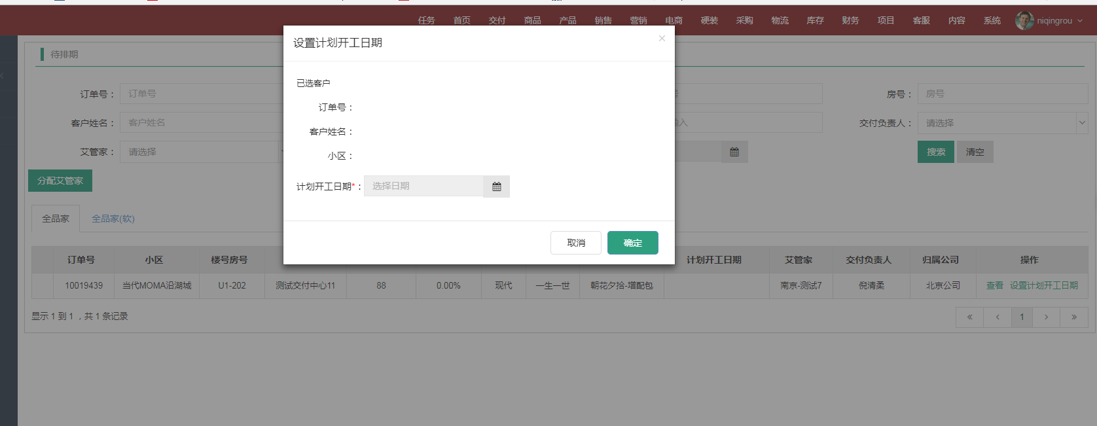Go to the next page arrow

1046,317
